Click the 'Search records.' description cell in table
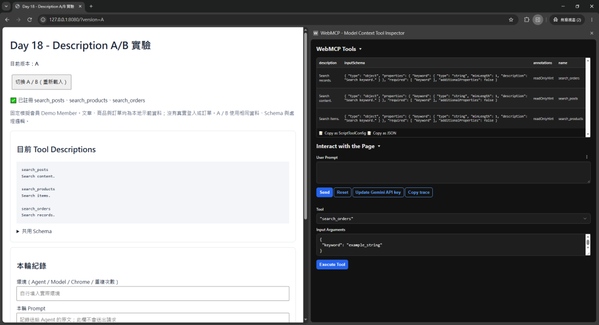 325,78
